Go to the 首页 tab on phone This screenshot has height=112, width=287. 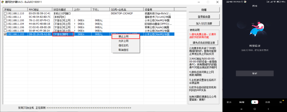click(229, 102)
